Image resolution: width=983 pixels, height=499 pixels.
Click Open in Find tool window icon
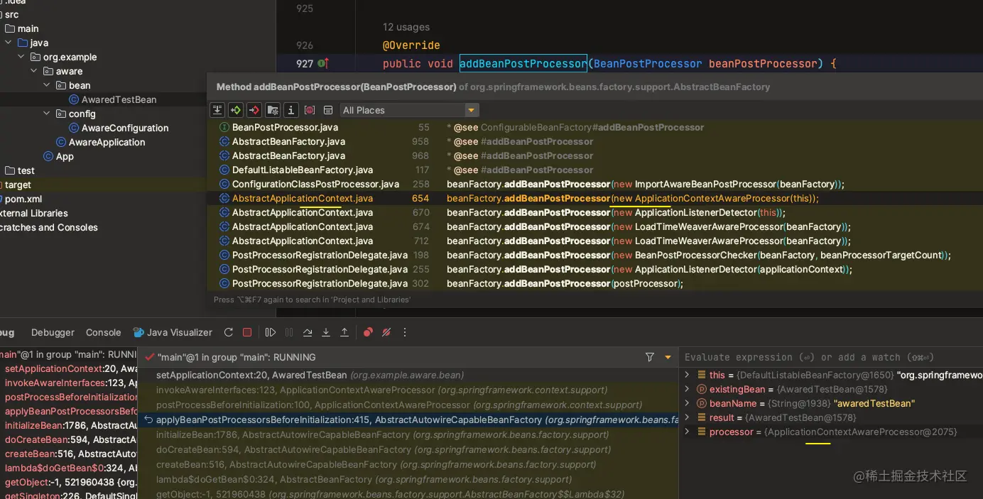(x=327, y=110)
